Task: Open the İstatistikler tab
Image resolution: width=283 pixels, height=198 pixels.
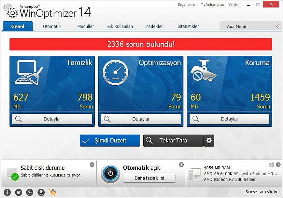Action: 188,27
